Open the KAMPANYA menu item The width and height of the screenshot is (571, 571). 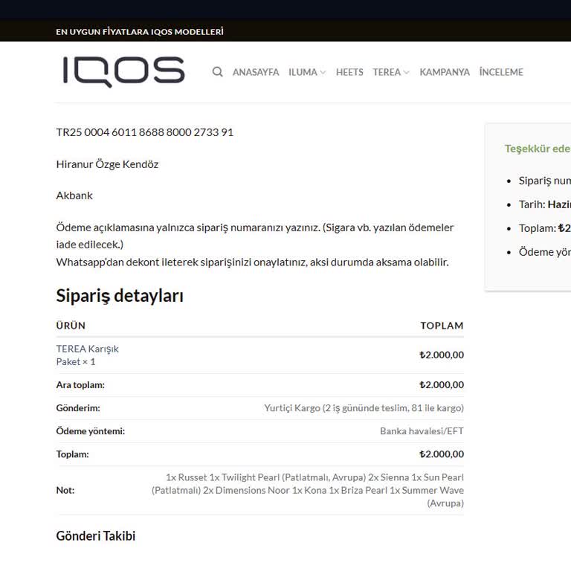pos(445,72)
